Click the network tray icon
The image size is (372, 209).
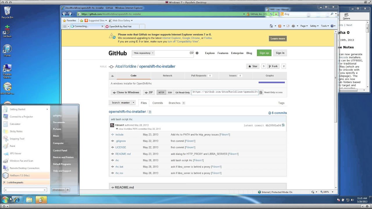(348, 200)
